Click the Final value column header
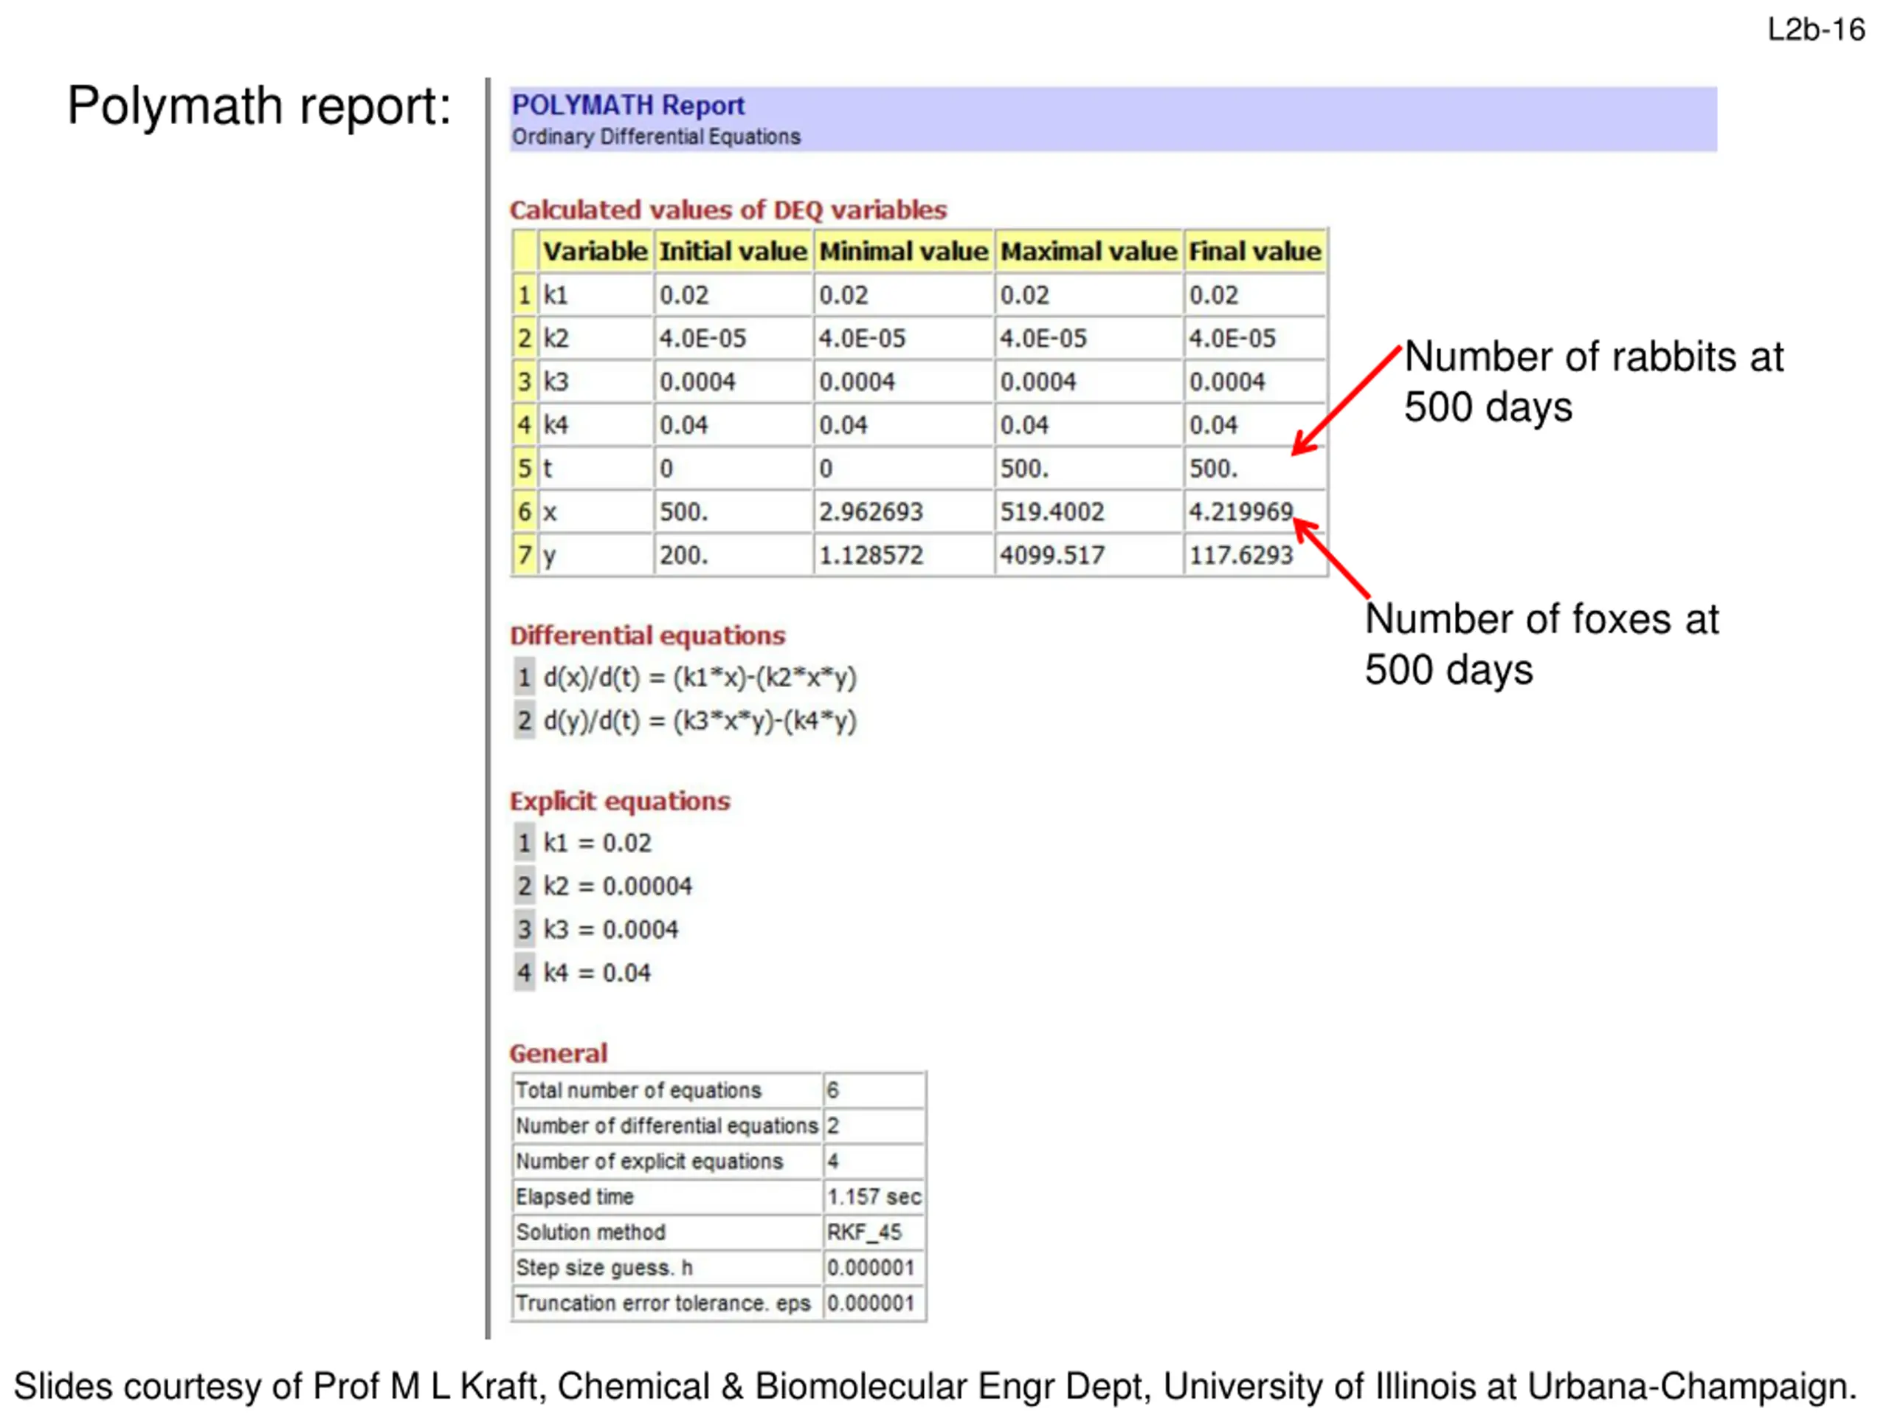 [1254, 251]
